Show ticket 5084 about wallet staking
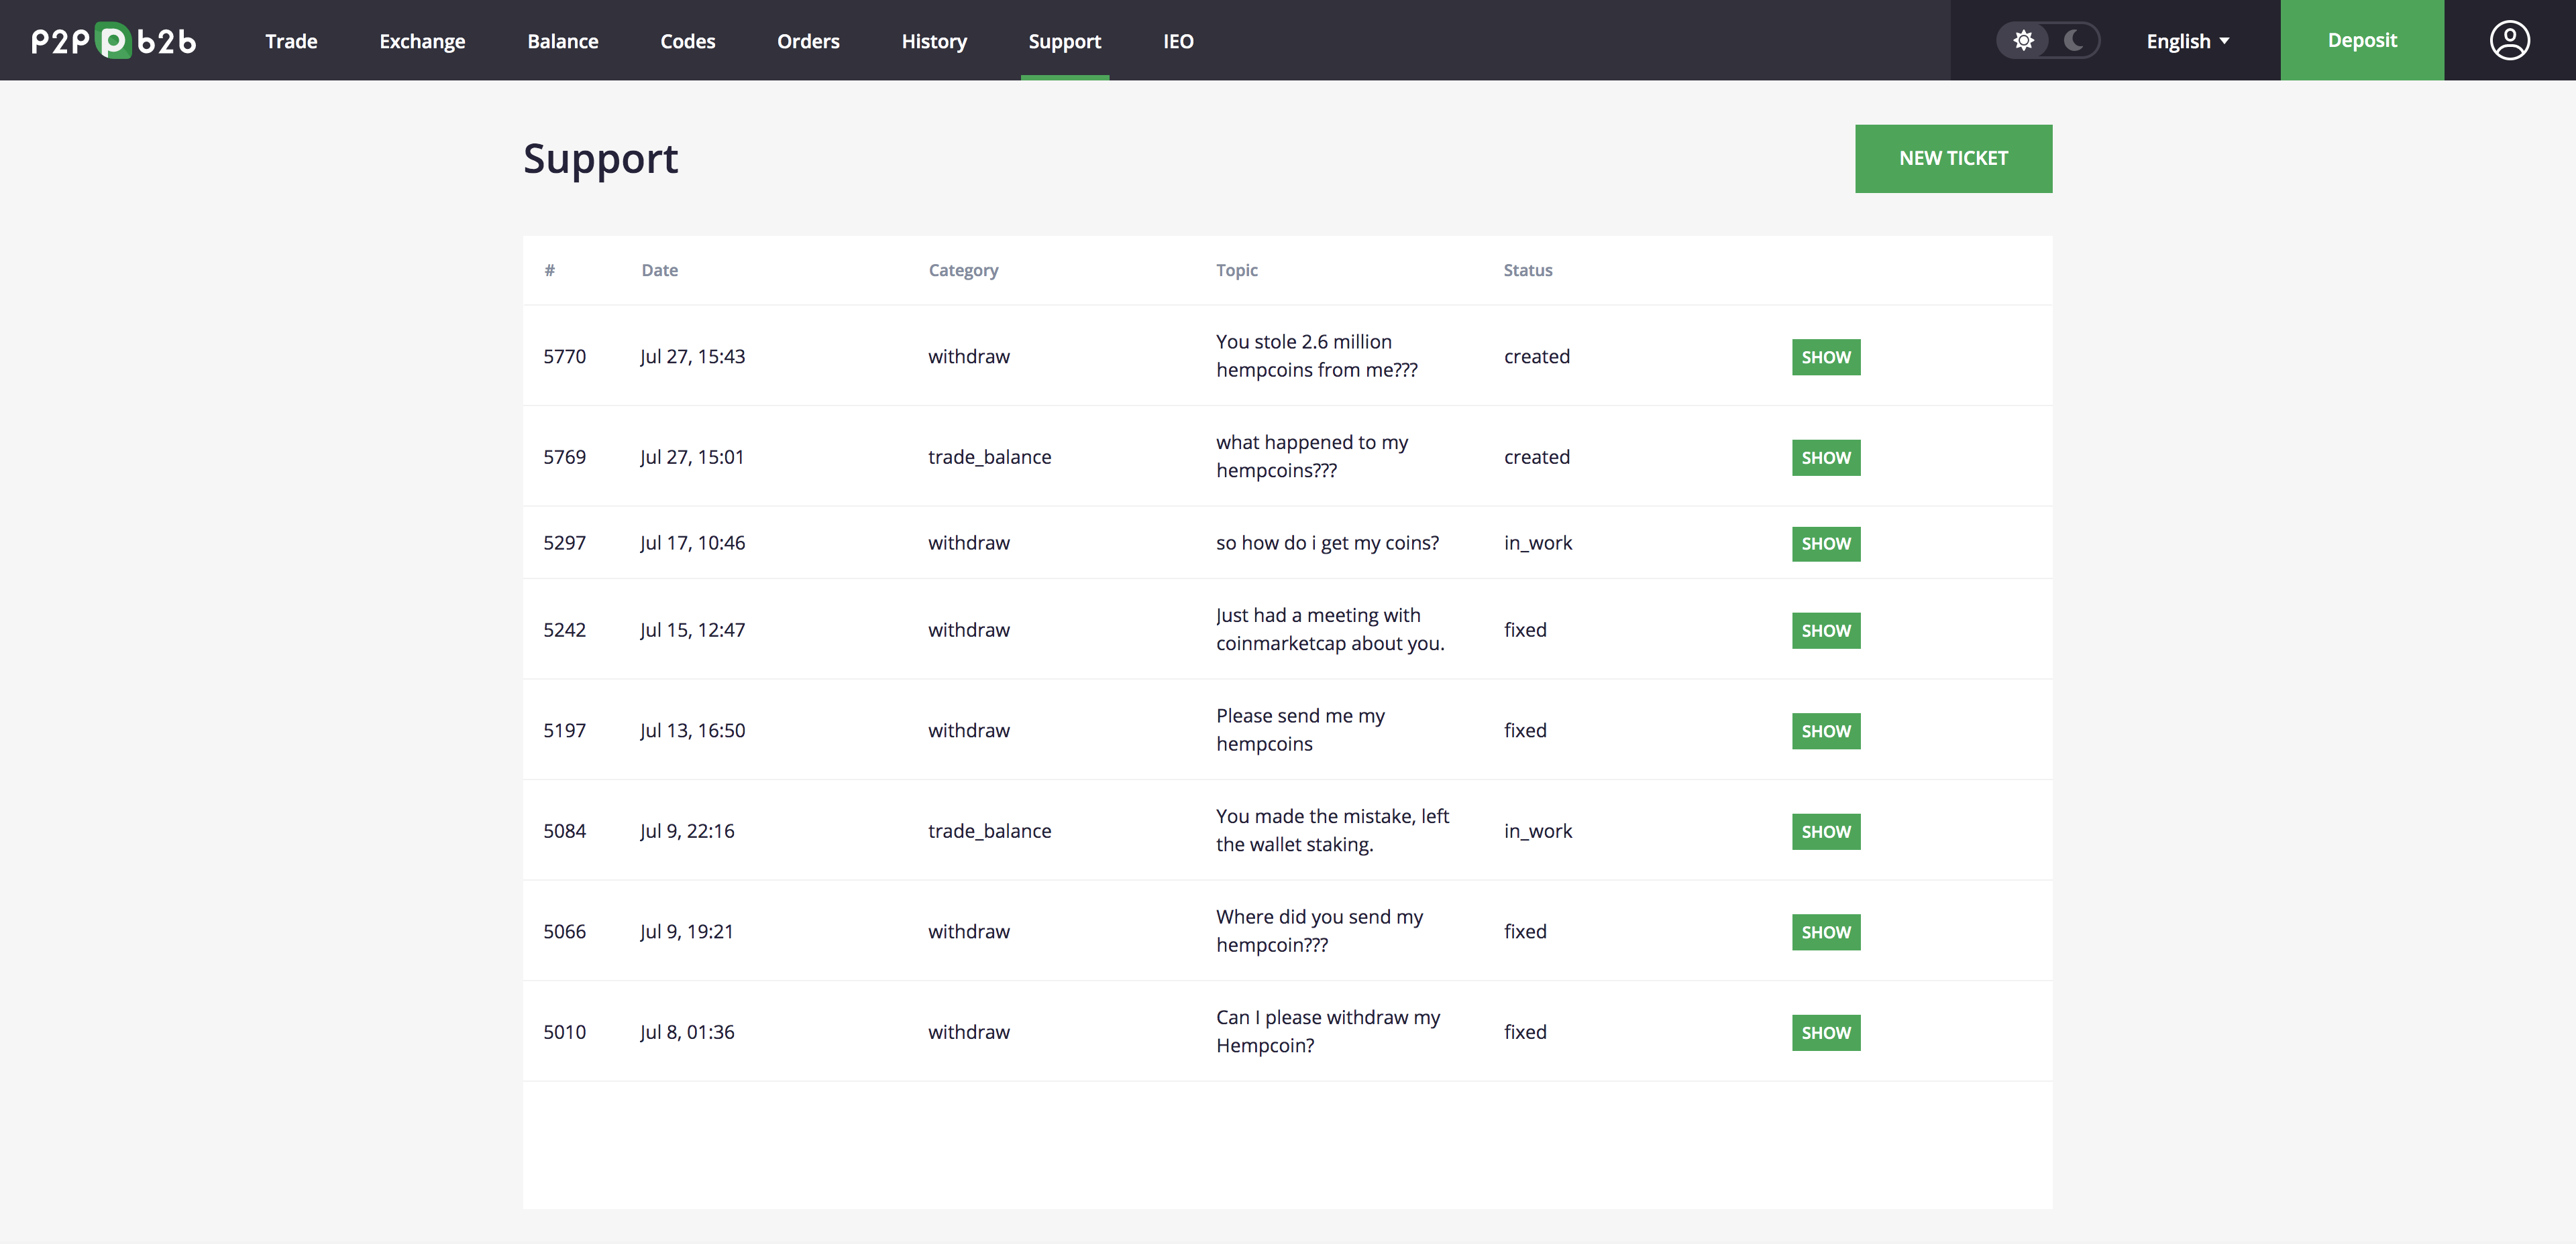The height and width of the screenshot is (1244, 2576). (x=1826, y=831)
